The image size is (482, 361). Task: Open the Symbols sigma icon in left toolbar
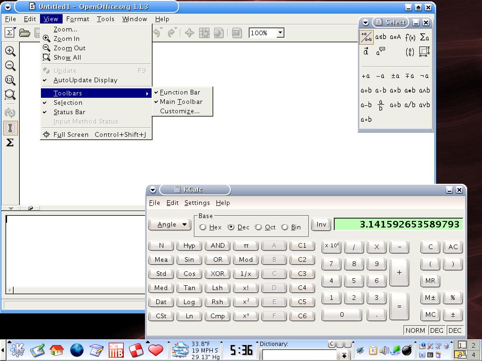pos(10,142)
